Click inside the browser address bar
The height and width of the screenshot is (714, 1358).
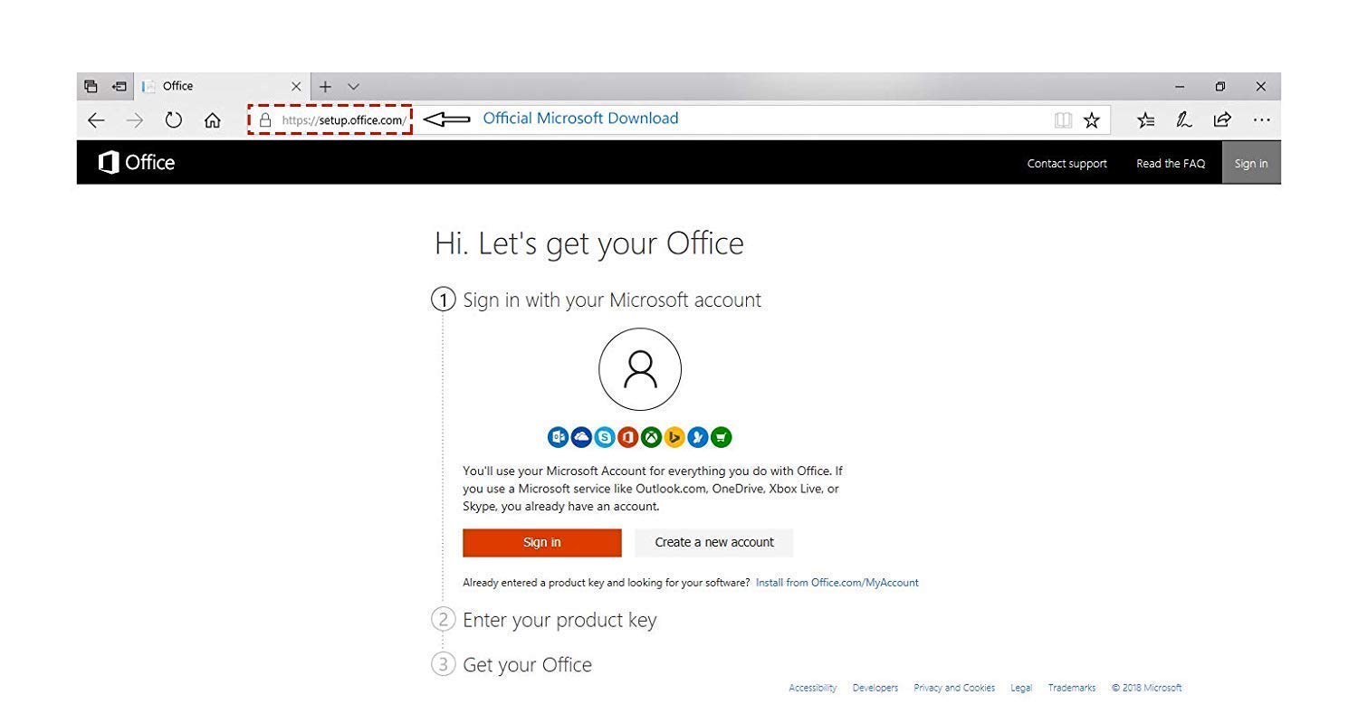679,119
